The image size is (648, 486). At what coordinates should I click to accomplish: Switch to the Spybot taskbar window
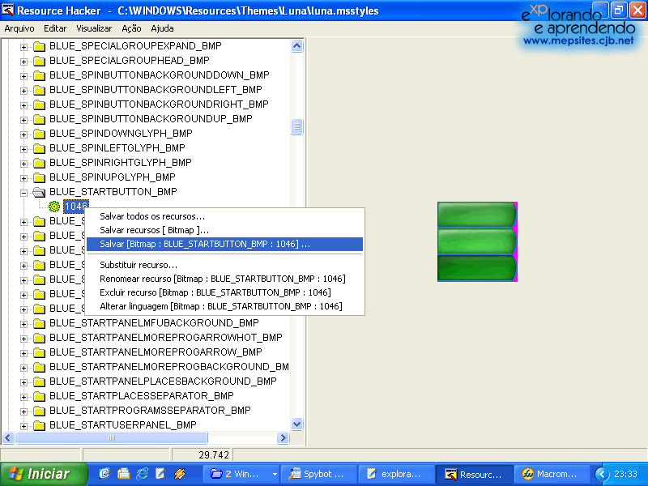[318, 474]
